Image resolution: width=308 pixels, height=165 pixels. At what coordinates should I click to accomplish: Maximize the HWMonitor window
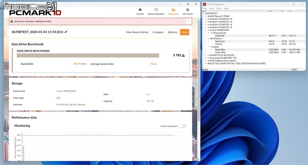294,4
